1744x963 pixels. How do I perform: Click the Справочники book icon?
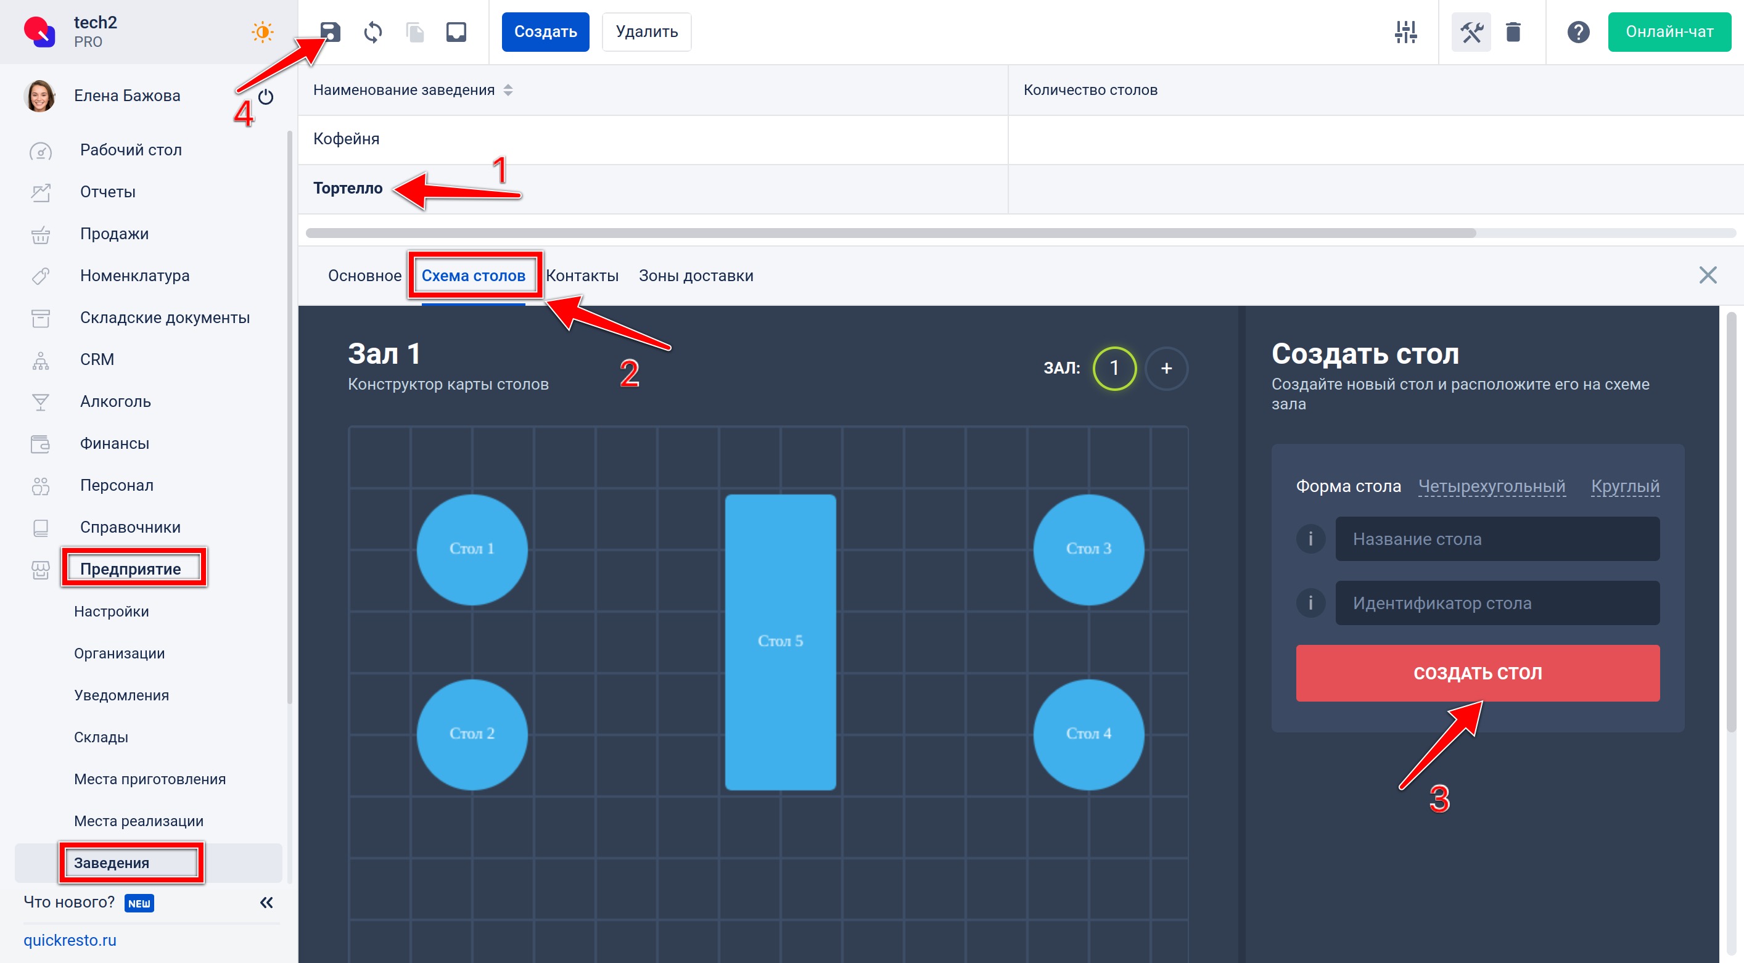pos(40,528)
